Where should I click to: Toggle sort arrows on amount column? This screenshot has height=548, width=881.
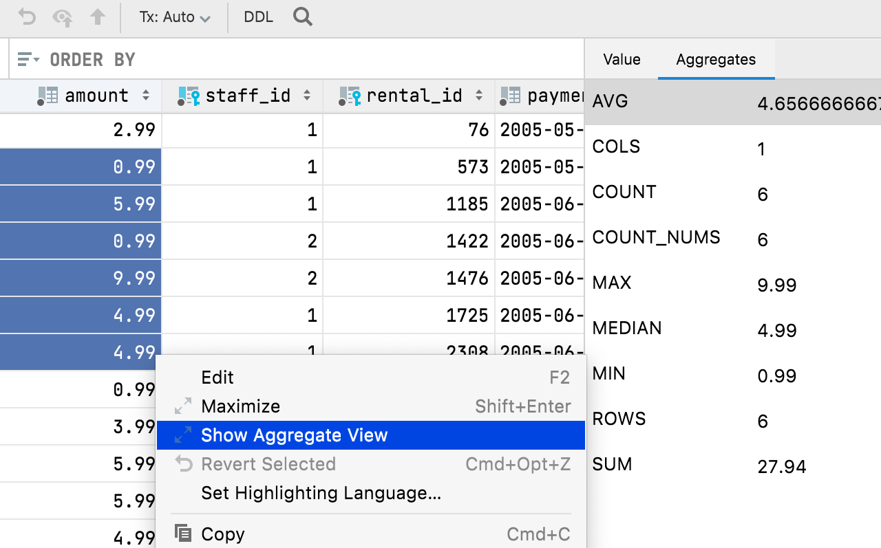tap(146, 96)
